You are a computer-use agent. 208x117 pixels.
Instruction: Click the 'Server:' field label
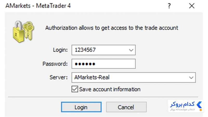pos(58,77)
